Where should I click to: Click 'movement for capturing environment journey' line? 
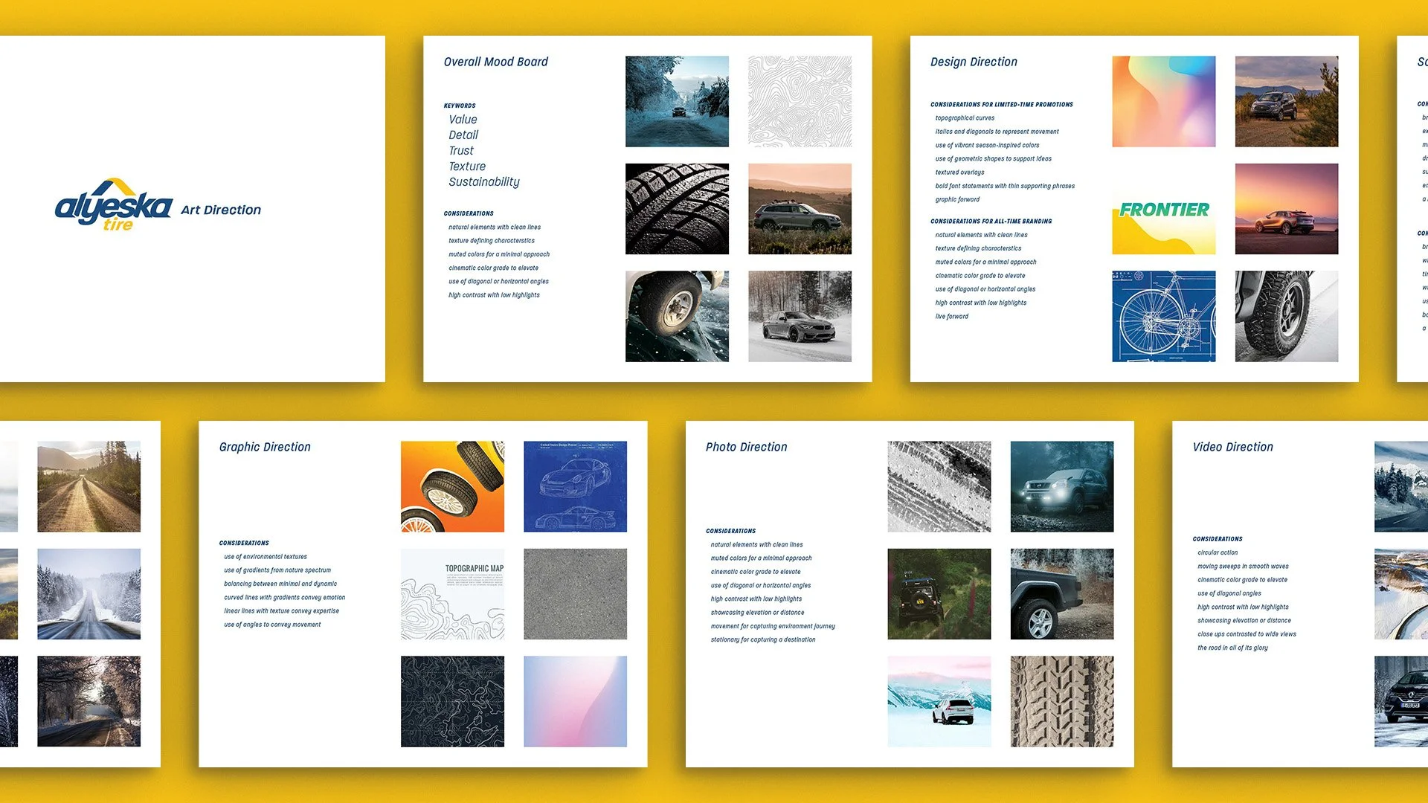[x=773, y=627]
